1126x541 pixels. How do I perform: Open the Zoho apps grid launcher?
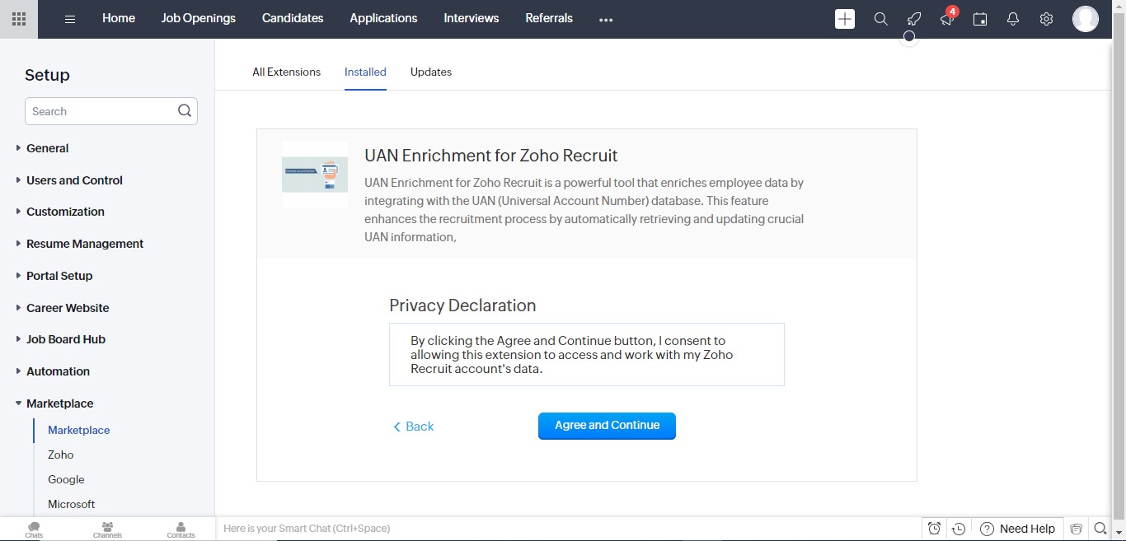(x=19, y=19)
